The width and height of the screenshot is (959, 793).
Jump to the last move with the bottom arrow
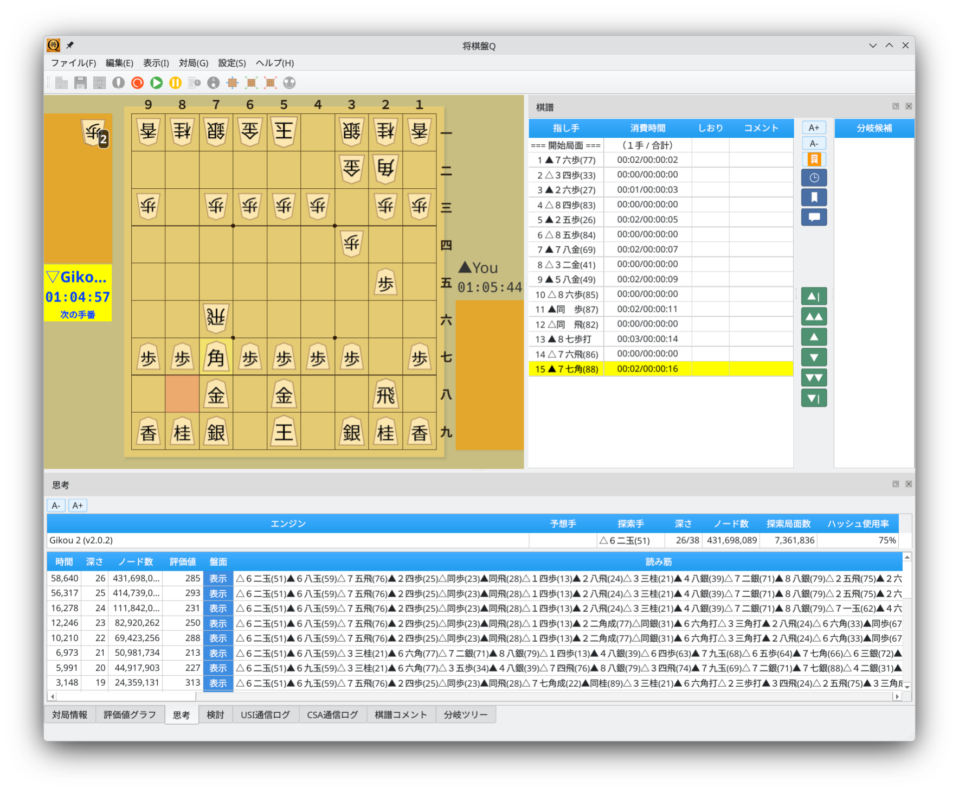click(814, 398)
